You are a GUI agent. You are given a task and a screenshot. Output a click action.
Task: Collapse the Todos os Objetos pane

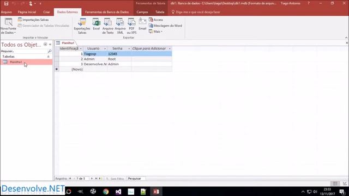point(50,45)
